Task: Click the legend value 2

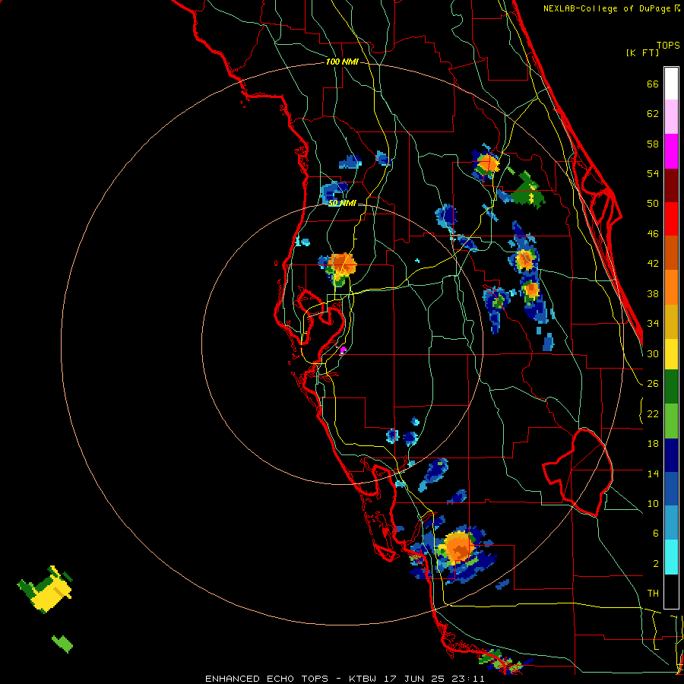Action: tap(655, 563)
